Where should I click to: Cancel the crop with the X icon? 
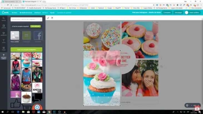coord(52,18)
